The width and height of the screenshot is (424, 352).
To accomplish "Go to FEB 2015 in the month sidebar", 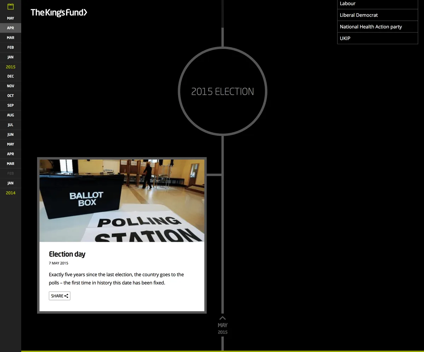I will click(11, 47).
